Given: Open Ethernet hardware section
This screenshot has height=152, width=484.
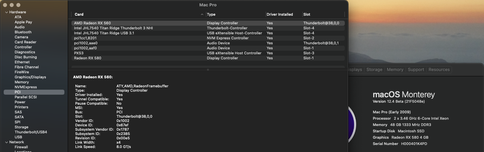Looking at the screenshot, I should [22, 62].
